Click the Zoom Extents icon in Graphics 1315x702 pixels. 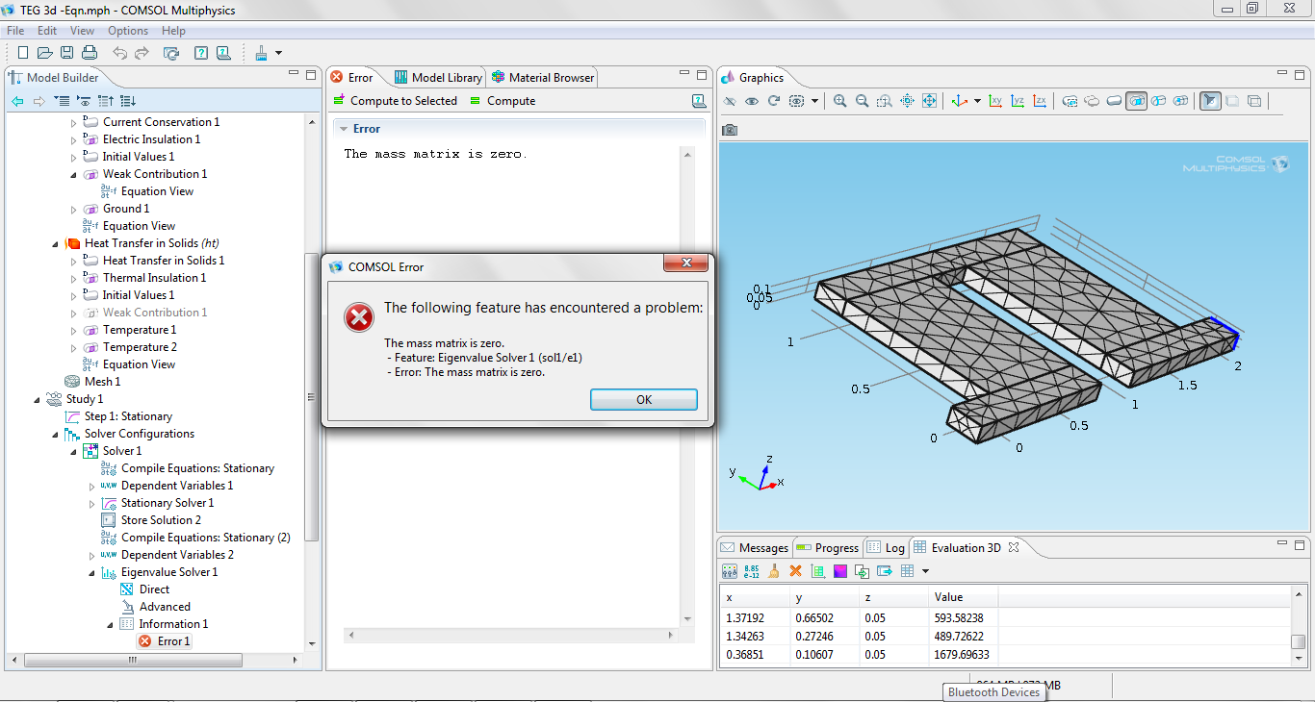click(930, 101)
